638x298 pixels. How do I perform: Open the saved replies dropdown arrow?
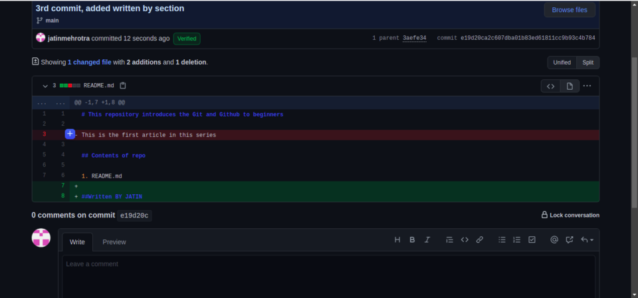point(587,240)
